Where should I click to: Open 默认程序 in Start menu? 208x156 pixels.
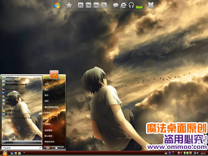click(48, 136)
